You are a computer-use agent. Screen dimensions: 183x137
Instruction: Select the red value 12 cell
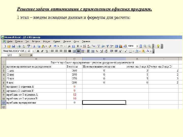[x=74, y=95]
